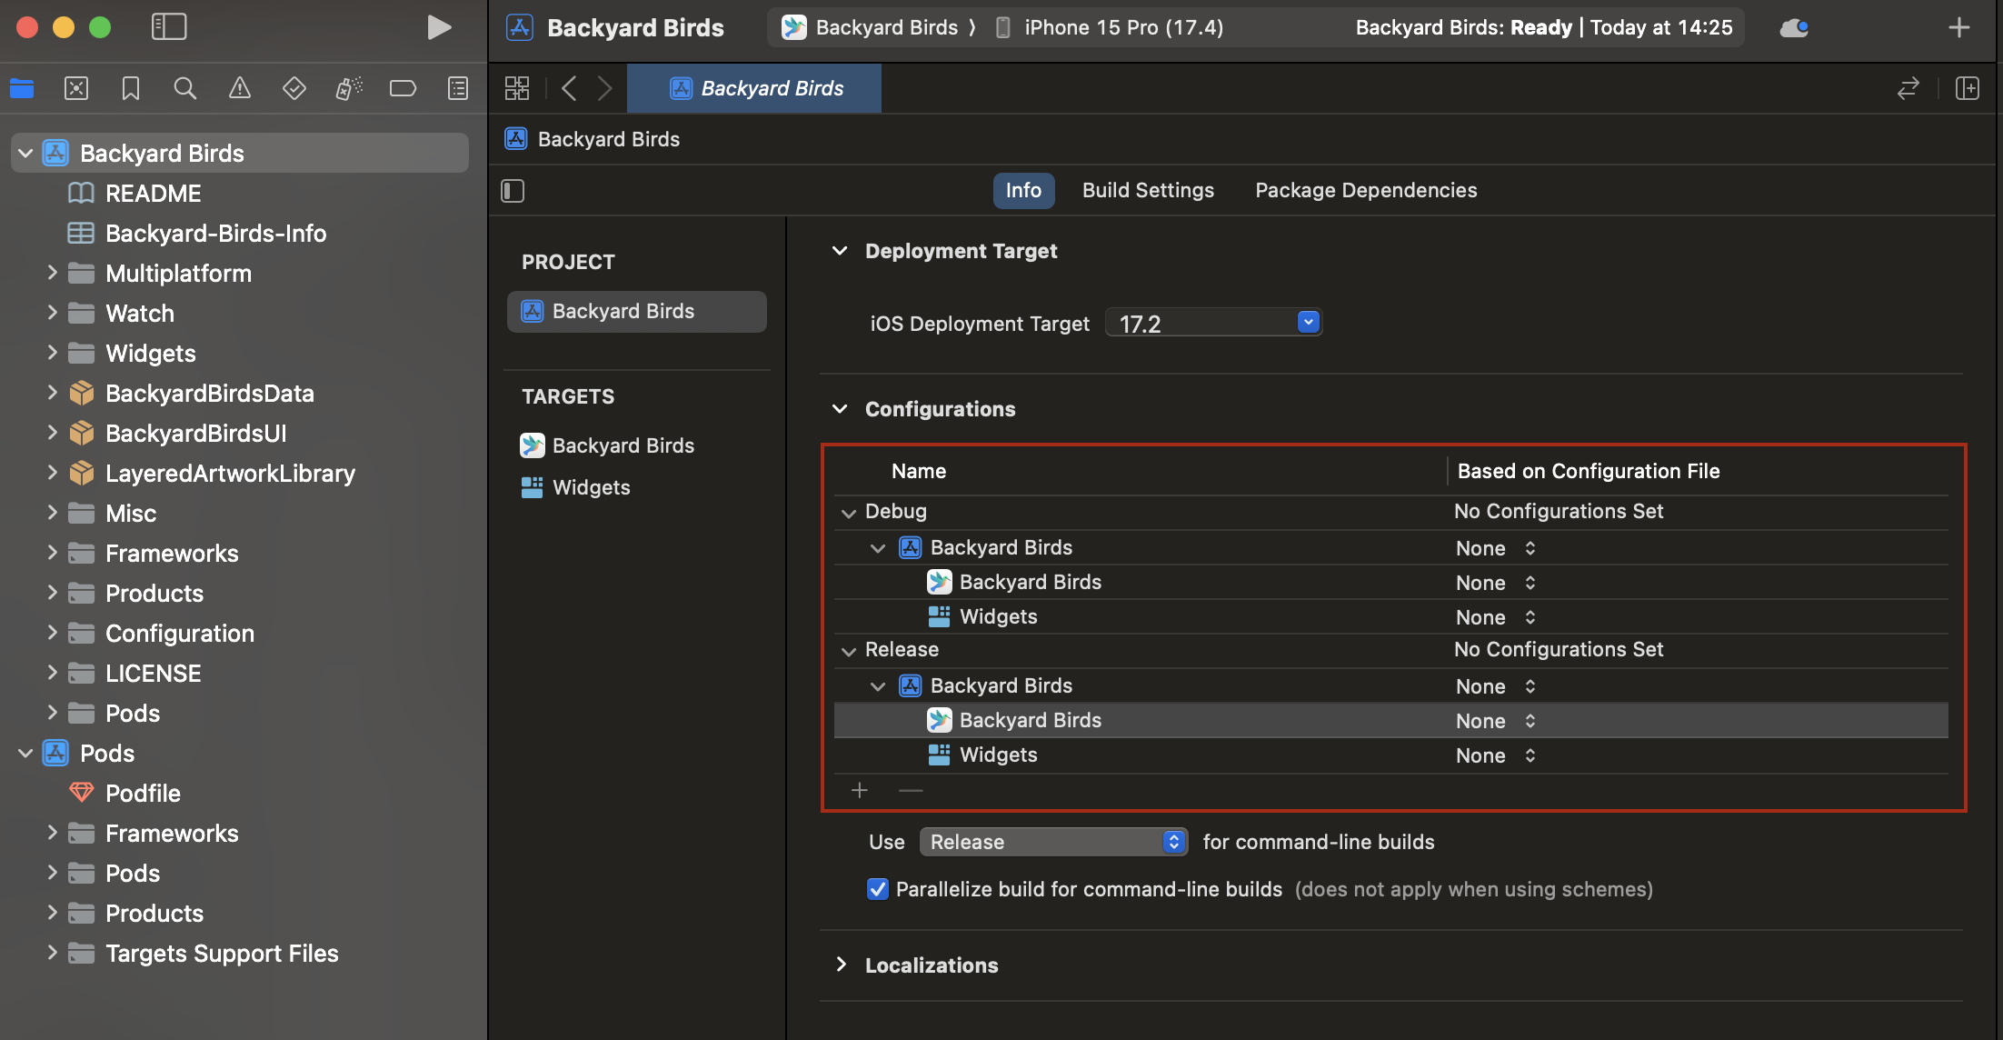Remove configuration with the minus button
Viewport: 2003px width, 1040px height.
[x=911, y=790]
